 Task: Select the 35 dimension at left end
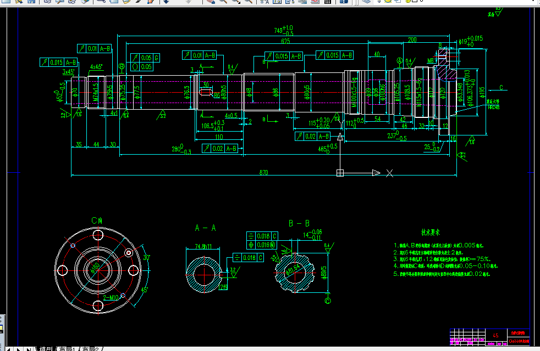pyautogui.click(x=79, y=144)
